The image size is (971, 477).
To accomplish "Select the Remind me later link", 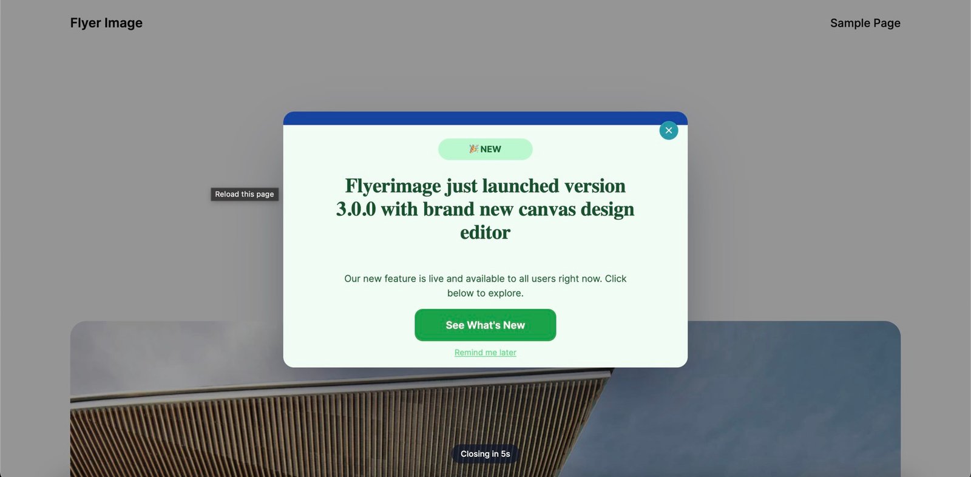I will [x=486, y=353].
